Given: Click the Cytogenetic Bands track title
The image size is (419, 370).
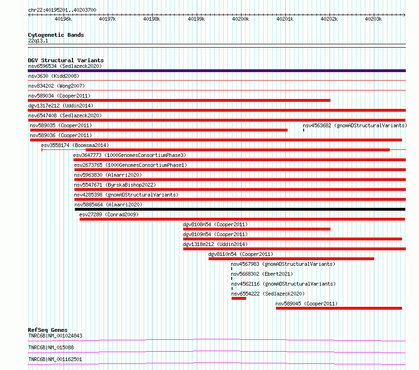Looking at the screenshot, I should click(x=56, y=35).
